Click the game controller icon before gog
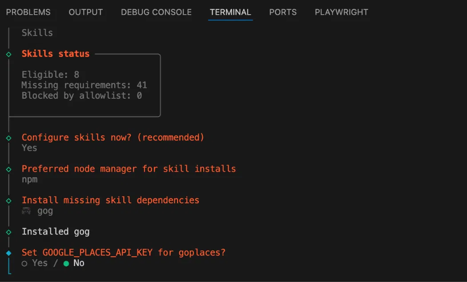 point(27,211)
